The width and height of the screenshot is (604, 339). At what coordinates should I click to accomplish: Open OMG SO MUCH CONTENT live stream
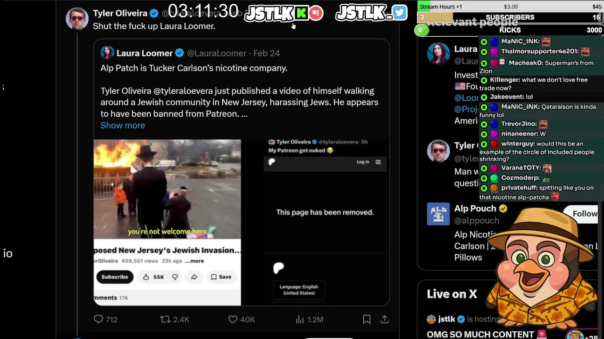(486, 334)
